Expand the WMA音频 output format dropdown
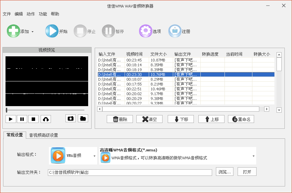The width and height of the screenshot is (292, 193). click(x=94, y=156)
